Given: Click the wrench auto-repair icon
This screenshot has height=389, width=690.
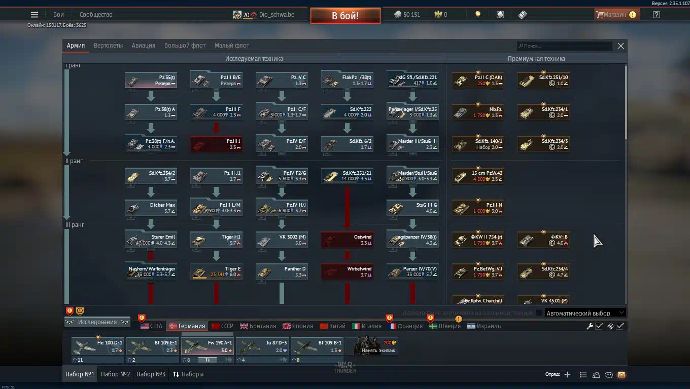Looking at the screenshot, I should pos(590,326).
